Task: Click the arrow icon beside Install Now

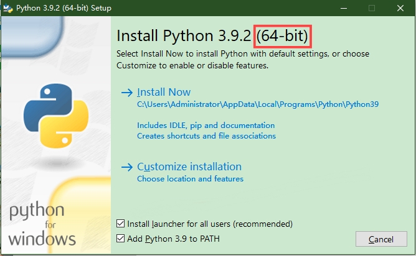Action: click(x=127, y=93)
